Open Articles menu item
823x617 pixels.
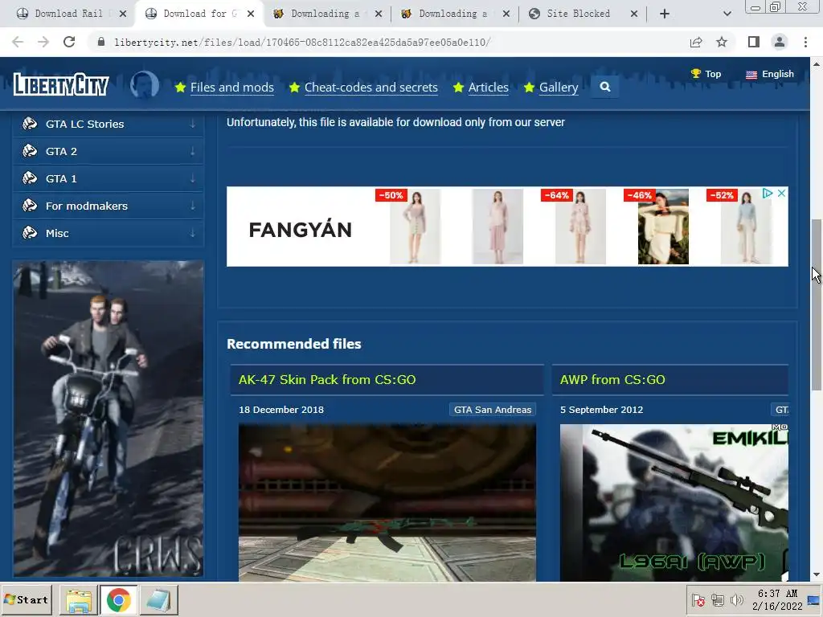coord(488,87)
